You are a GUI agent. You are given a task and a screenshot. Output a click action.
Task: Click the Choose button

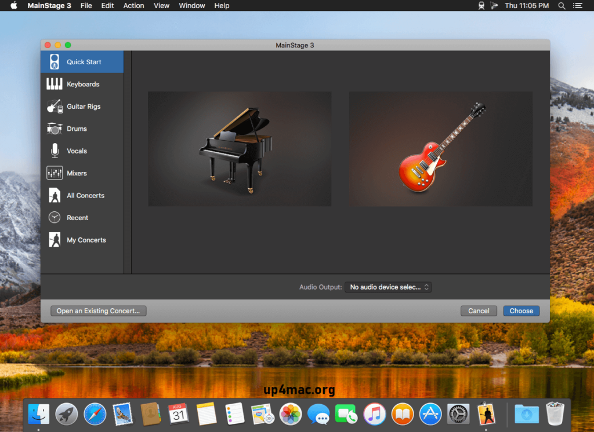521,310
